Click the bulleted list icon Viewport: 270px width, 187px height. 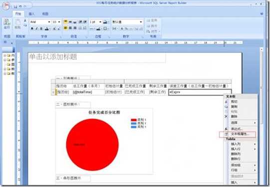80,28
